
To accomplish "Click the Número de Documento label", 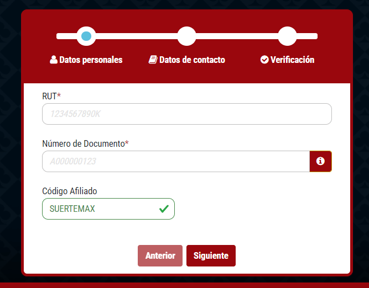I will click(85, 143).
